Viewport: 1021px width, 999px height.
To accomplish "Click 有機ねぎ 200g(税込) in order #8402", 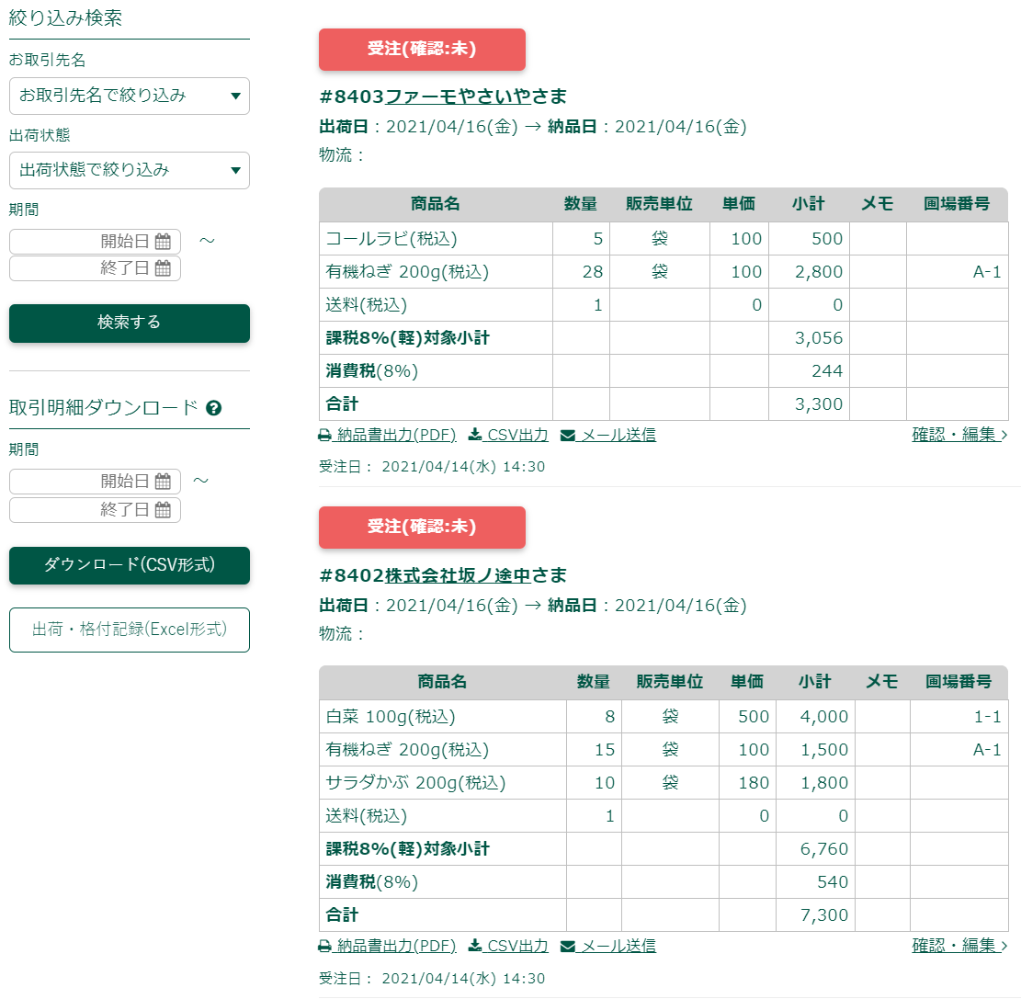I will 443,750.
